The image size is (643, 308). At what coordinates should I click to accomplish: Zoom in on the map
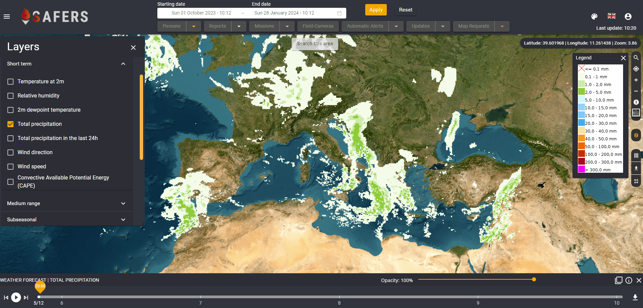636,80
